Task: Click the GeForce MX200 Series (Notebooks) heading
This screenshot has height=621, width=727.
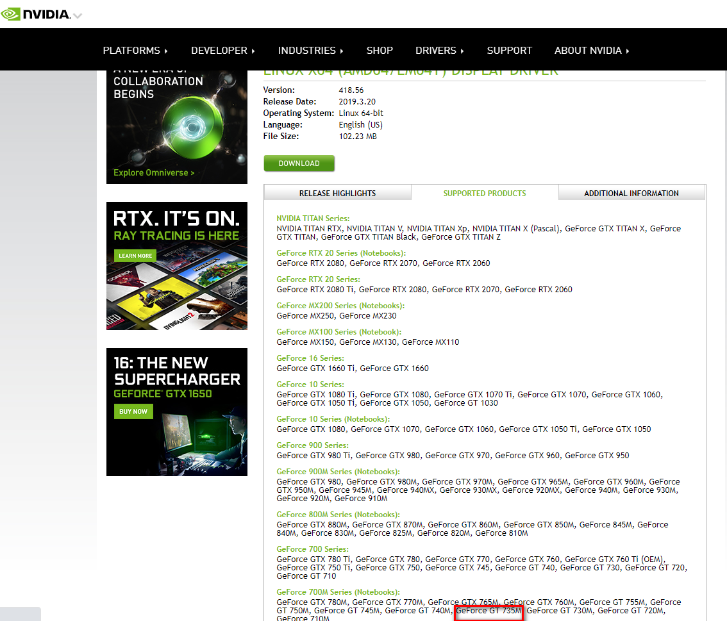Action: pos(341,306)
